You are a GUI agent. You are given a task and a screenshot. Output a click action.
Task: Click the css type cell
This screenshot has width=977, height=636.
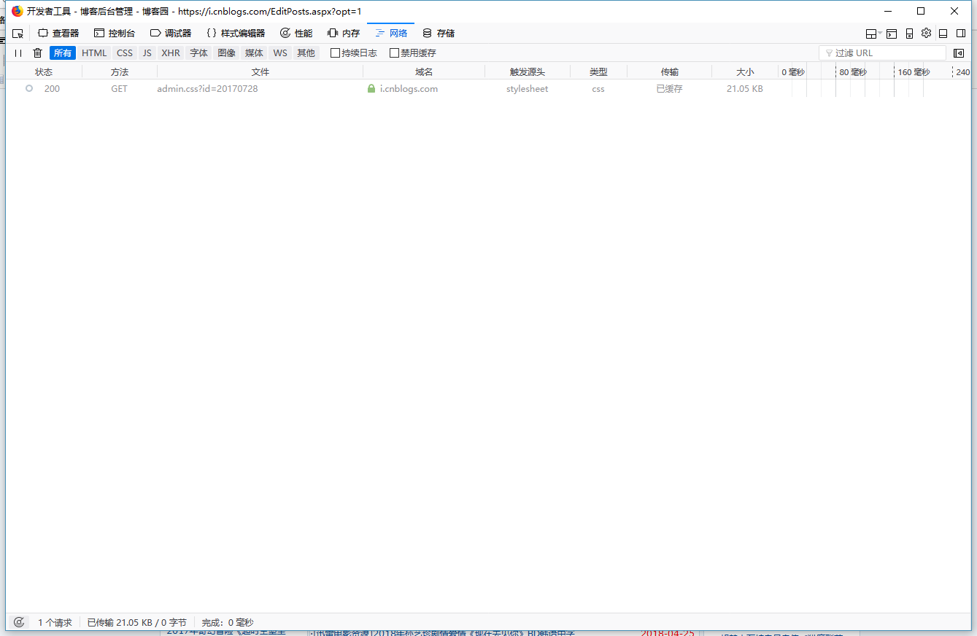pos(598,88)
